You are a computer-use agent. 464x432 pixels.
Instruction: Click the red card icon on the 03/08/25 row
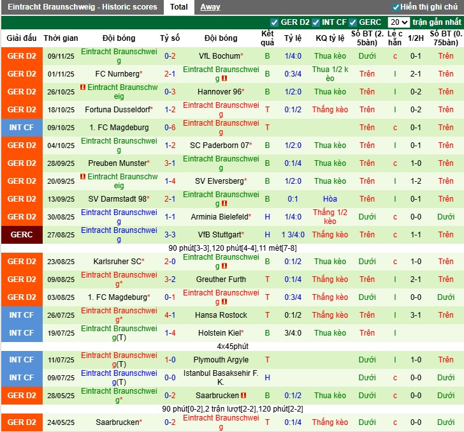pyautogui.click(x=224, y=302)
